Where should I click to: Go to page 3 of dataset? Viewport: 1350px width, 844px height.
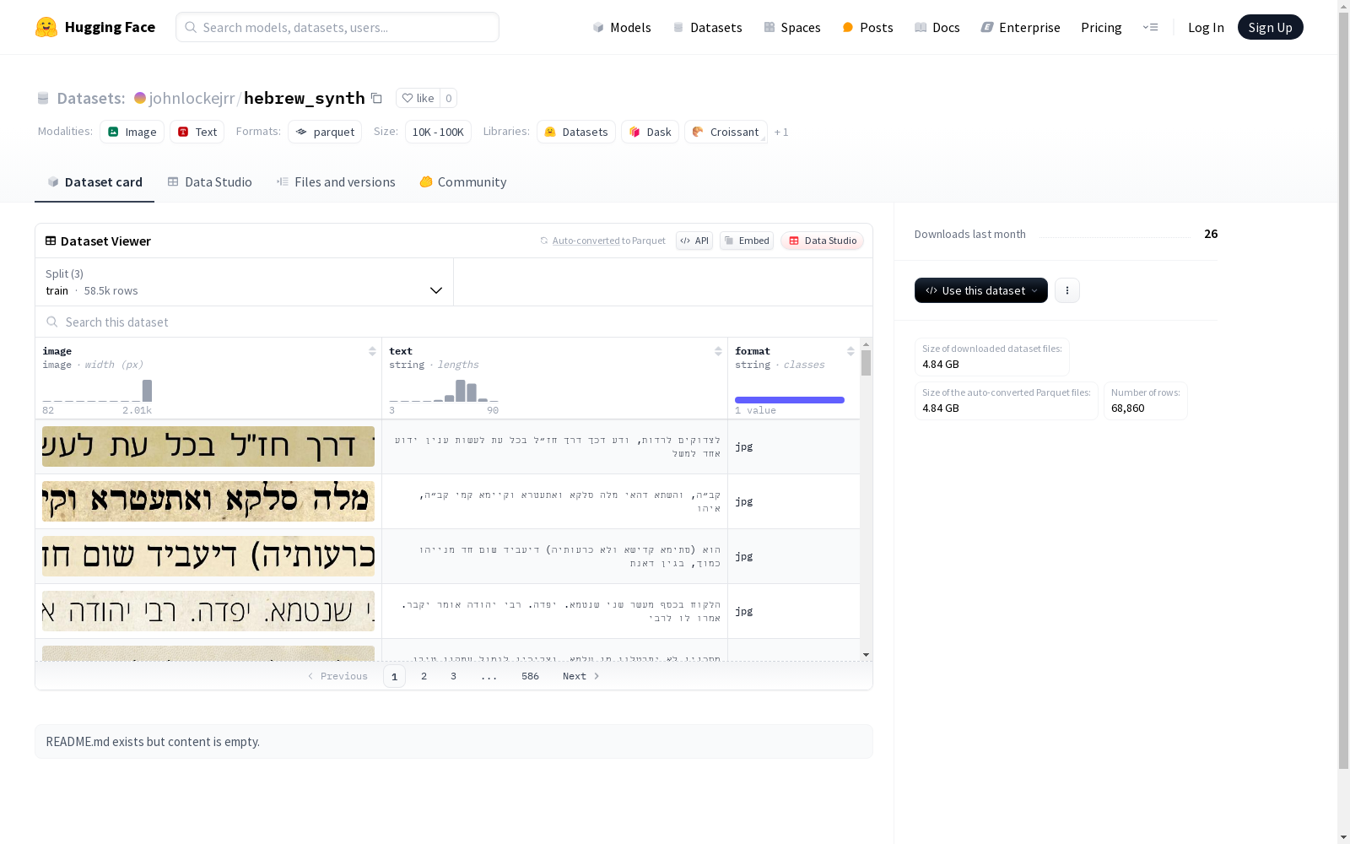(453, 676)
